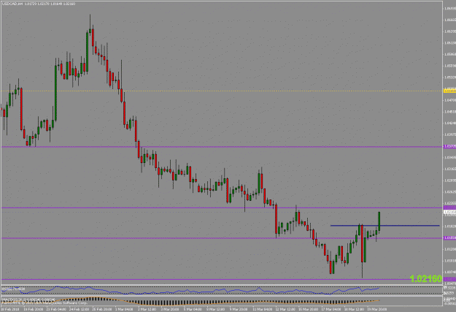Click the large green 1.02160 price text
The width and height of the screenshot is (456, 312).
pos(426,279)
